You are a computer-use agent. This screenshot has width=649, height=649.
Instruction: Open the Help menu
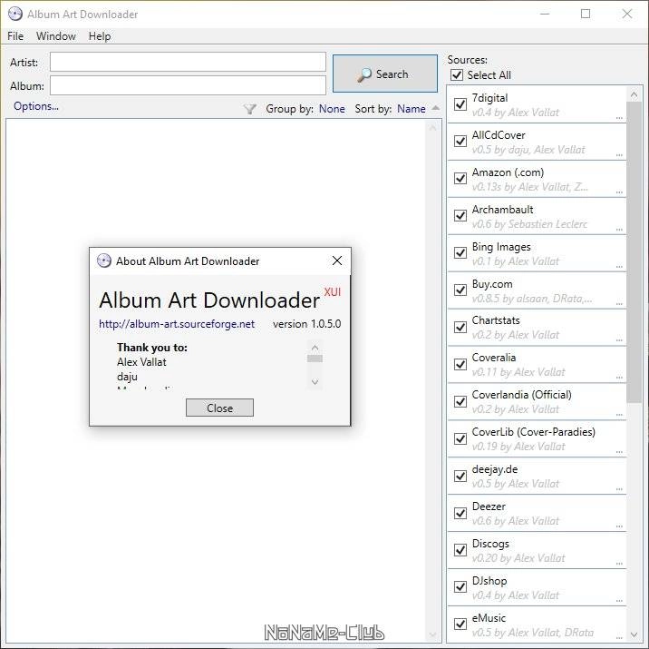click(100, 36)
